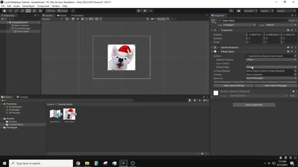Disable the Sprite Renderer component checkbox
This screenshot has width=298, height=167.
[x=219, y=47]
